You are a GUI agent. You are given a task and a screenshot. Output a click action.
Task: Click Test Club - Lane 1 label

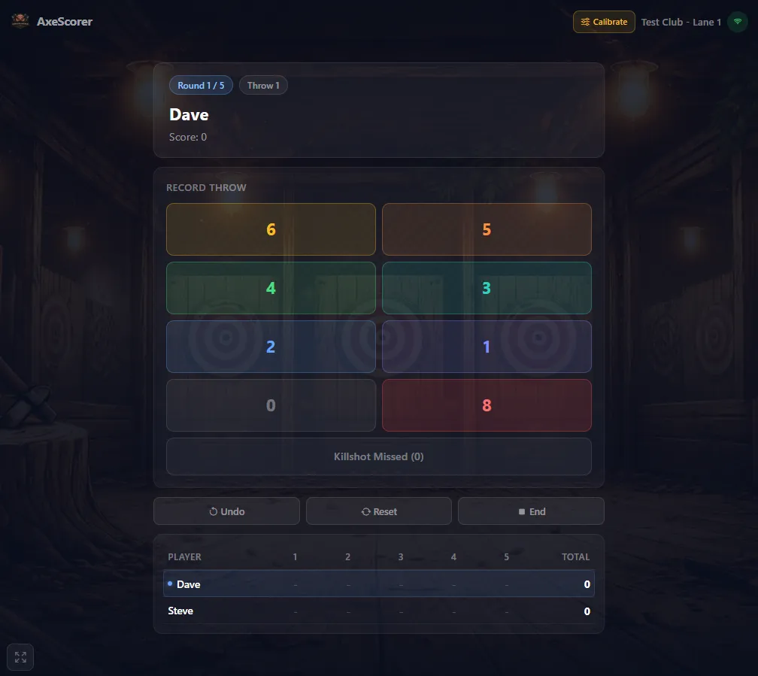point(680,22)
